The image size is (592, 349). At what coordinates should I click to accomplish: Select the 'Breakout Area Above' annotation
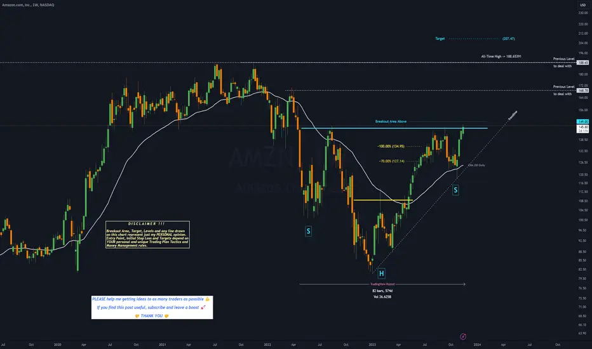tap(391, 121)
